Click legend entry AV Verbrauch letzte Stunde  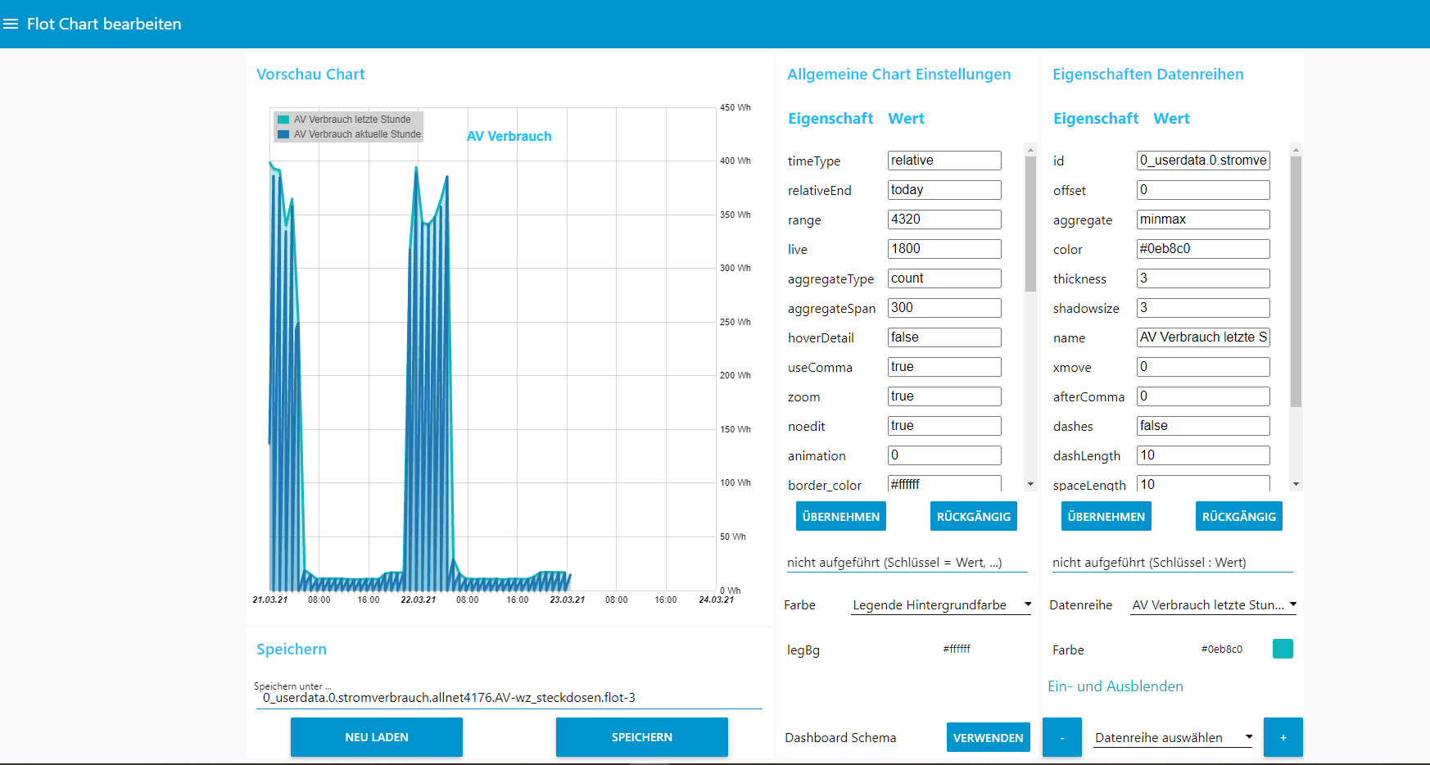[352, 120]
